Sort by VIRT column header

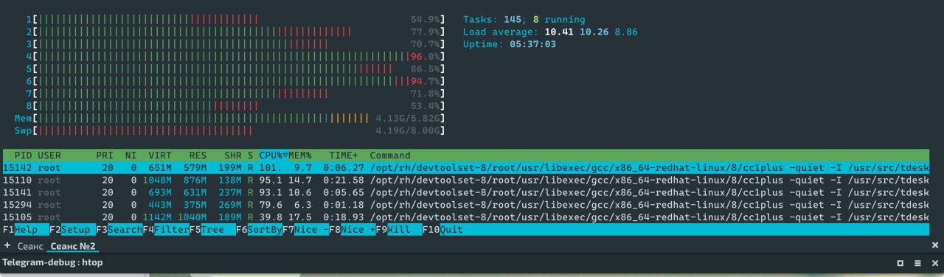coord(159,155)
